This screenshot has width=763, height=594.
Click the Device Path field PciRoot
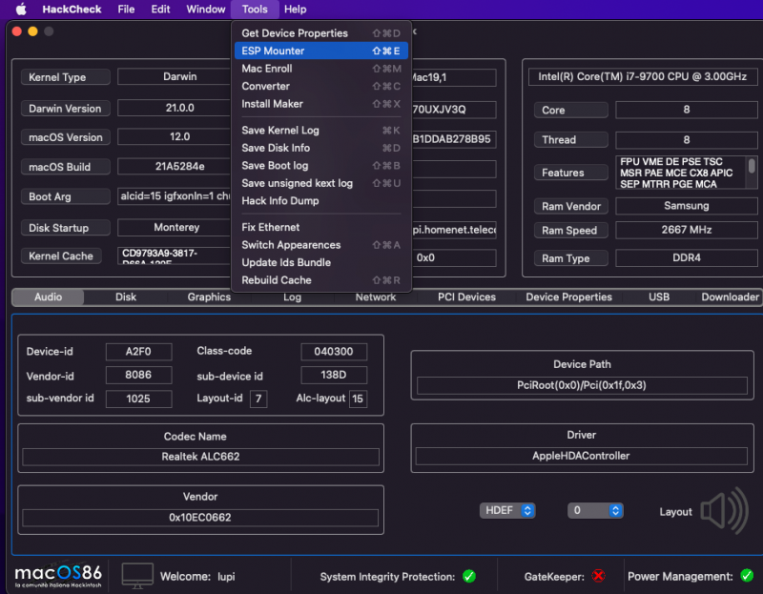[x=582, y=385]
